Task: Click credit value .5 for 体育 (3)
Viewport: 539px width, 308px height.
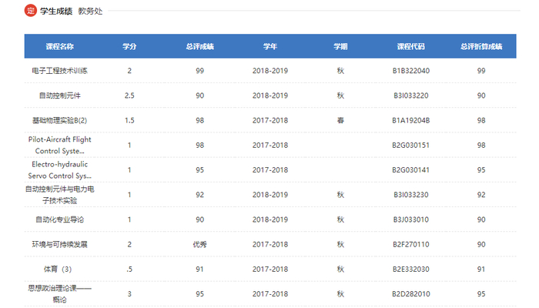Action: click(x=129, y=269)
